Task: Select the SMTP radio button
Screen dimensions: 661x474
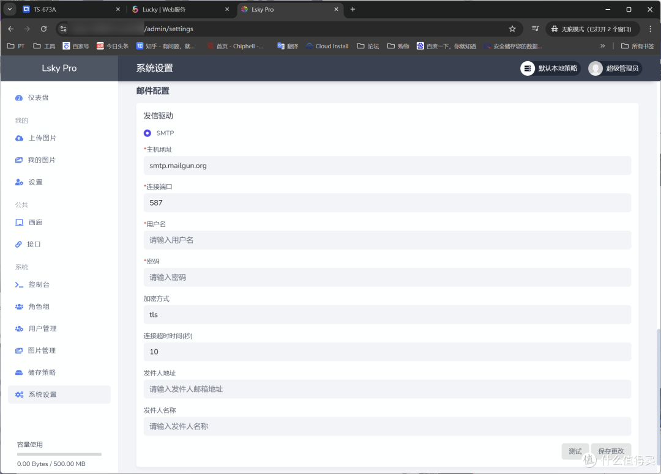Action: coord(147,133)
